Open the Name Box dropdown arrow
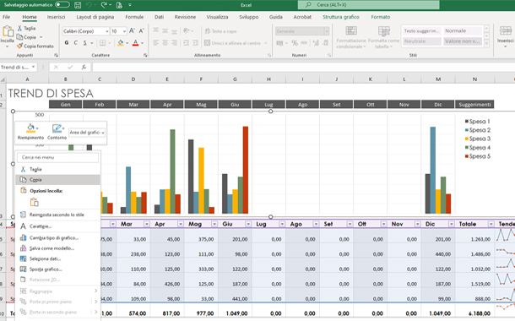Viewport: 515px width, 321px height. pyautogui.click(x=33, y=67)
